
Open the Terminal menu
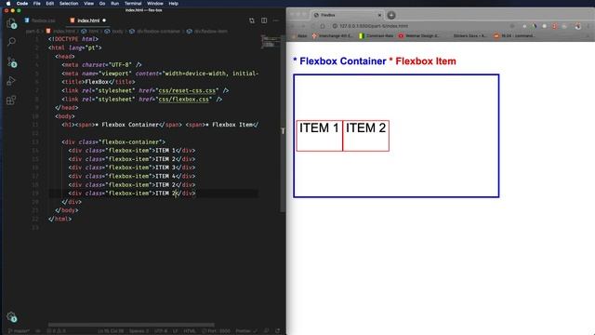click(x=133, y=4)
